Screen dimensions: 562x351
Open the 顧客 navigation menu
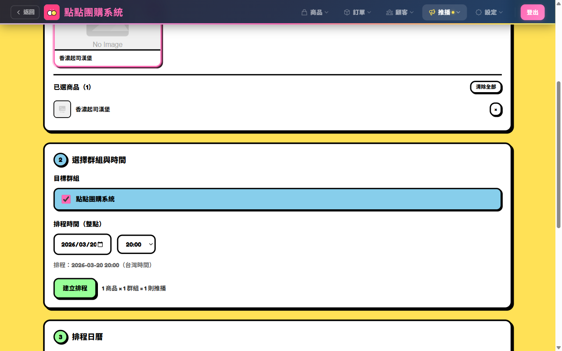400,12
